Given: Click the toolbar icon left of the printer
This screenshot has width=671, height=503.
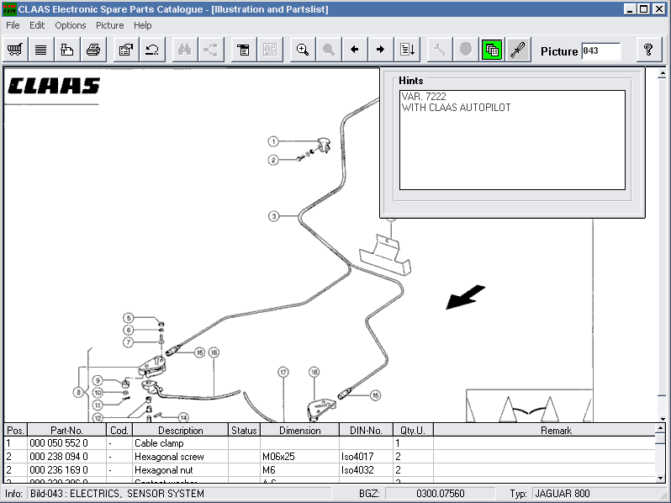Looking at the screenshot, I should tap(67, 50).
